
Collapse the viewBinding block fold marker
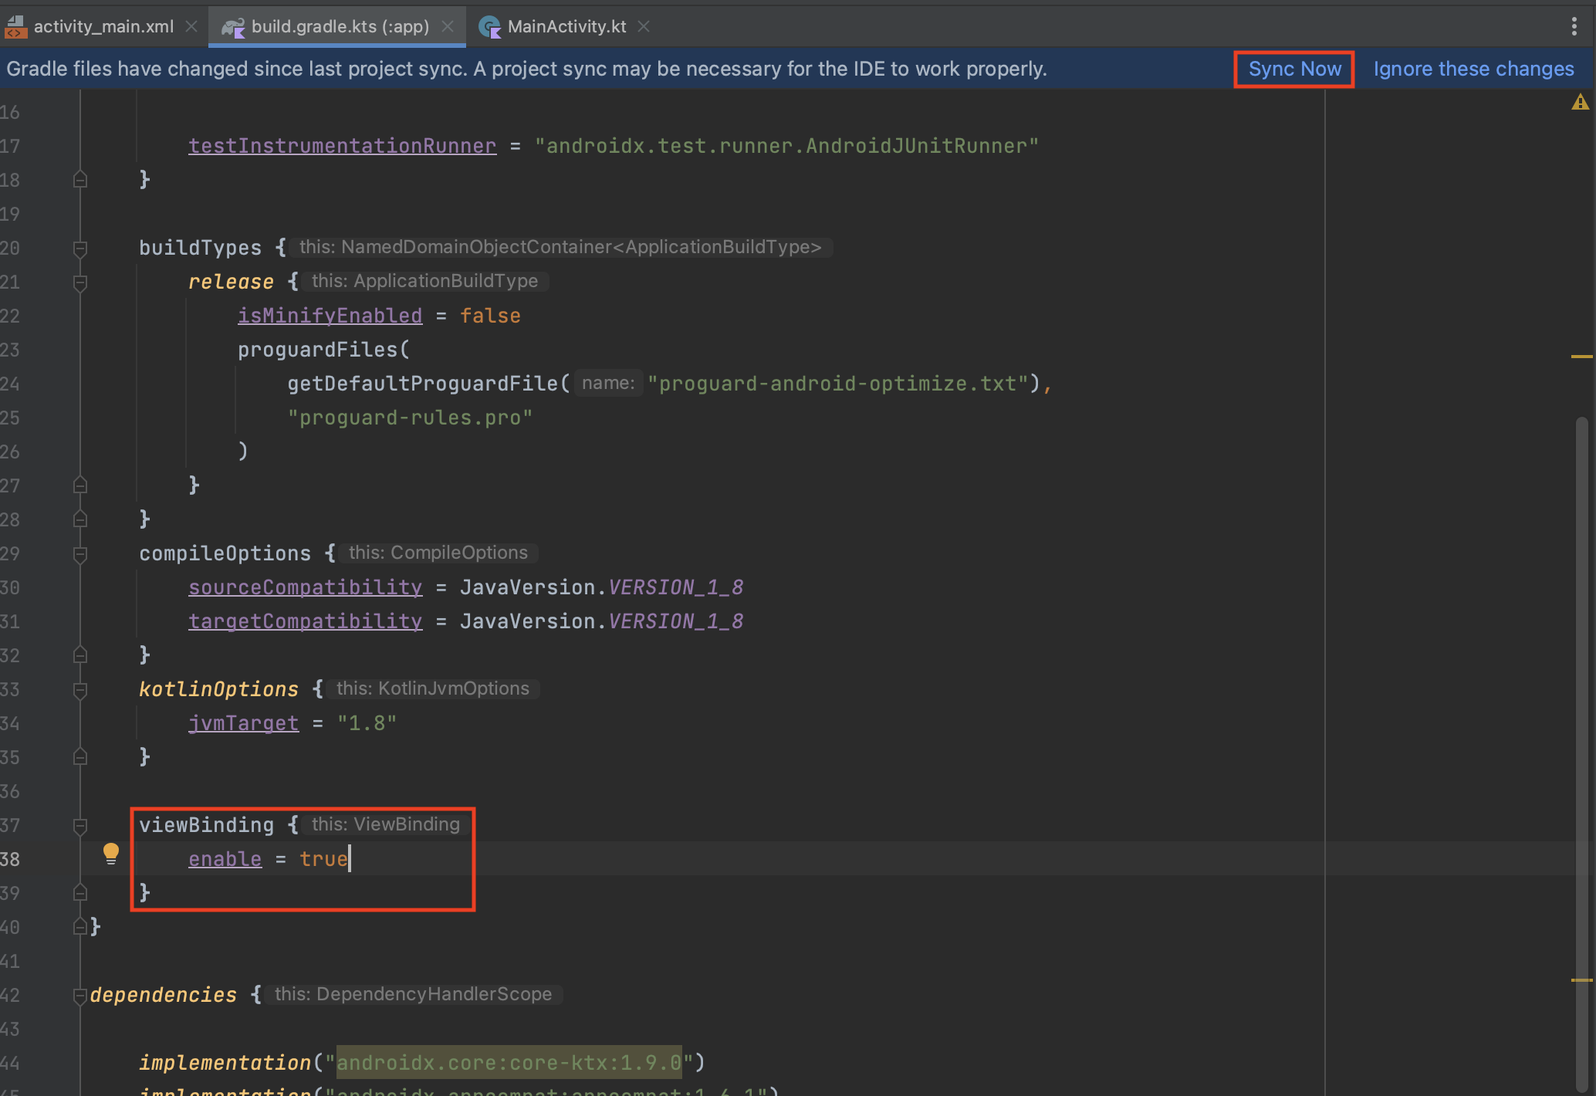pos(79,826)
